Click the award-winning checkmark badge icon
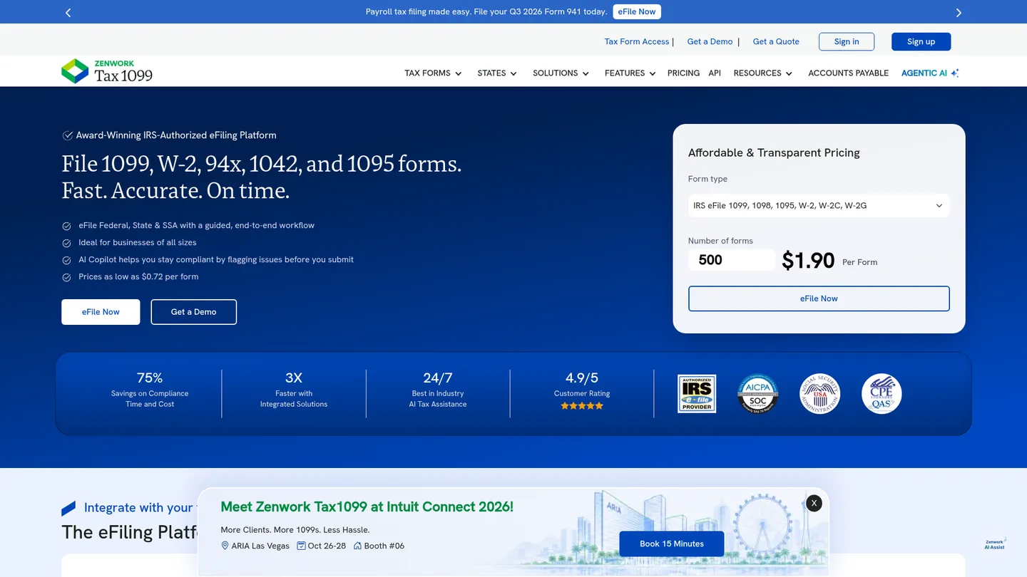This screenshot has width=1027, height=577. tap(68, 135)
